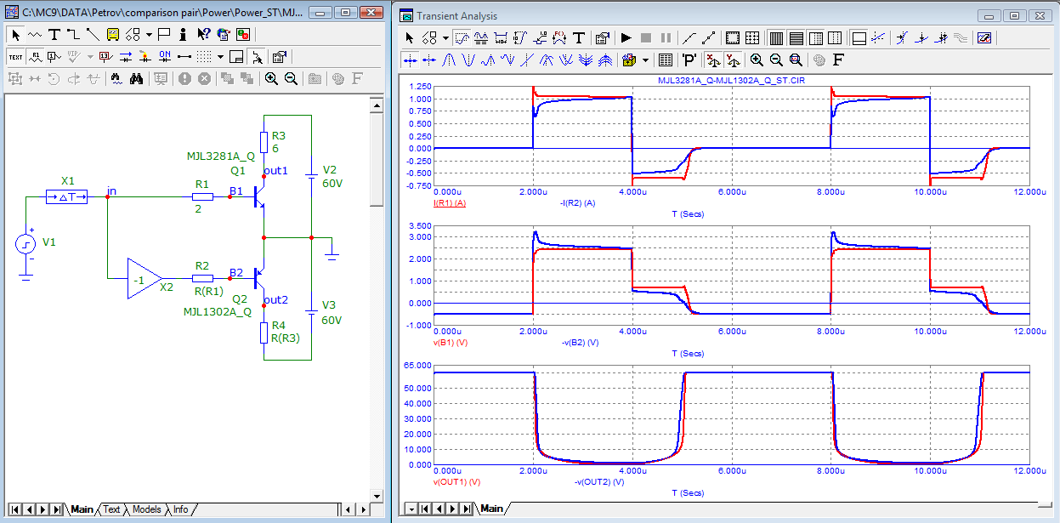Image resolution: width=1060 pixels, height=523 pixels.
Task: Run the transient analysis with Play button
Action: pos(626,37)
